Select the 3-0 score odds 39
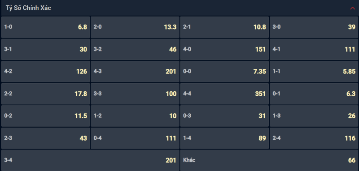The image size is (359, 171). tap(314, 27)
